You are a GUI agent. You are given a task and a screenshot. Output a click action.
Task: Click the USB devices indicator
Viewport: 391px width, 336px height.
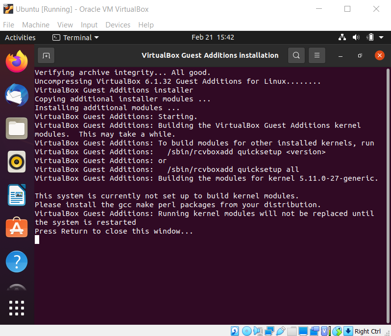(x=281, y=331)
